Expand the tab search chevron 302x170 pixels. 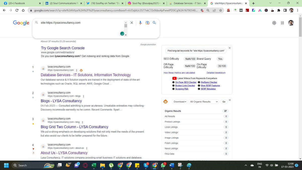coord(271,3)
